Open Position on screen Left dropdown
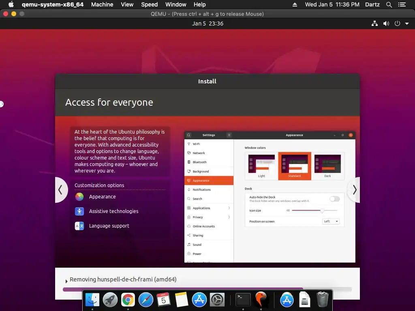 pyautogui.click(x=331, y=222)
